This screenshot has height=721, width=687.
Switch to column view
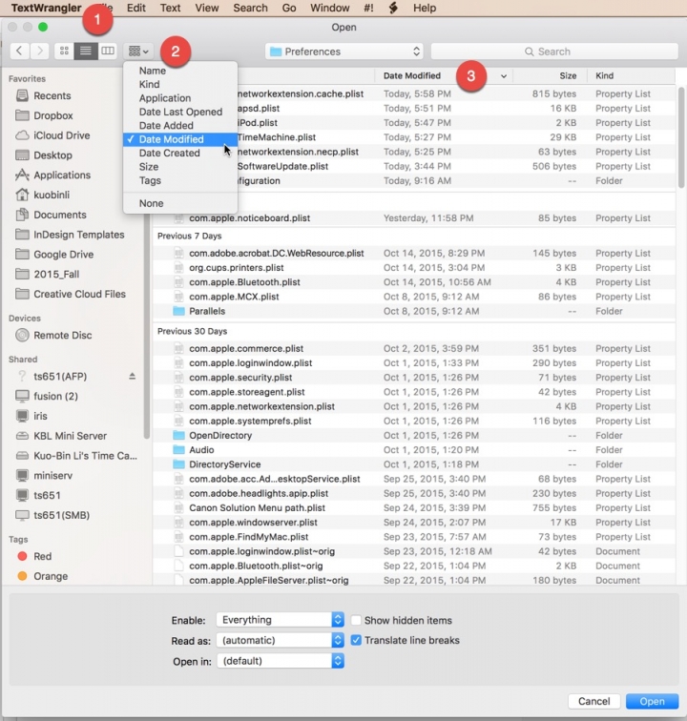(107, 51)
